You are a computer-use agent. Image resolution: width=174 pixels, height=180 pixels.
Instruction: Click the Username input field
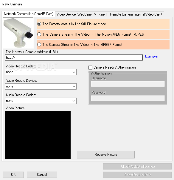click(128, 84)
